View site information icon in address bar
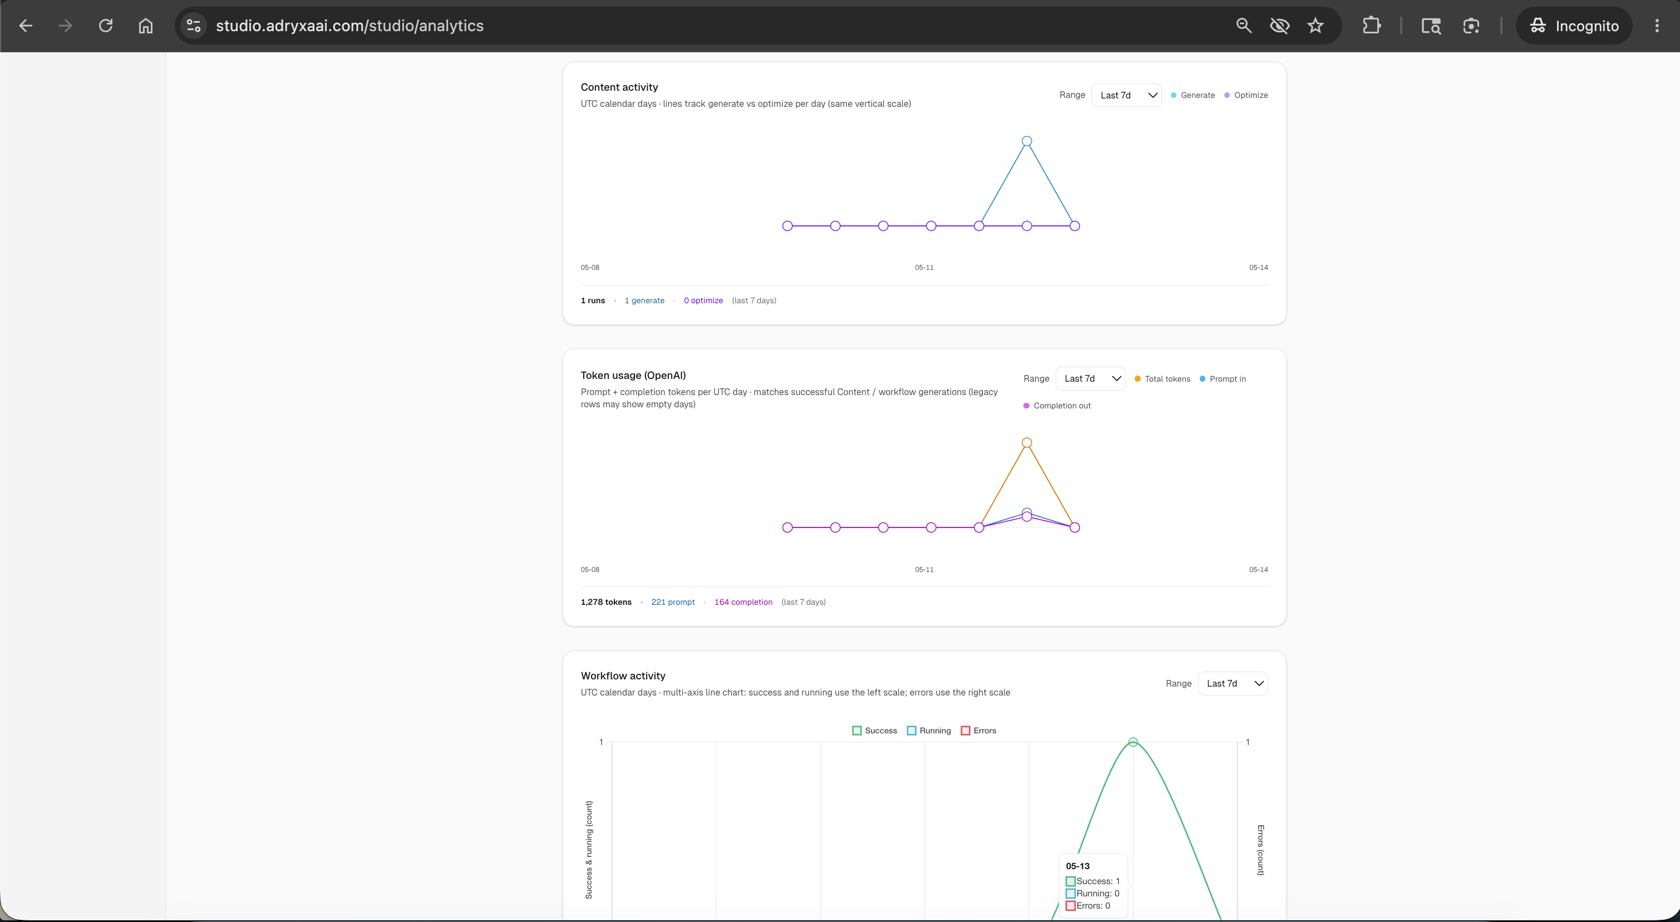1680x922 pixels. (x=194, y=26)
